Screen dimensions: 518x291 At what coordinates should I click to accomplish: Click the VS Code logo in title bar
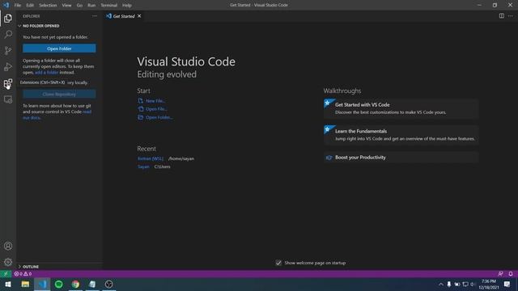click(x=6, y=5)
